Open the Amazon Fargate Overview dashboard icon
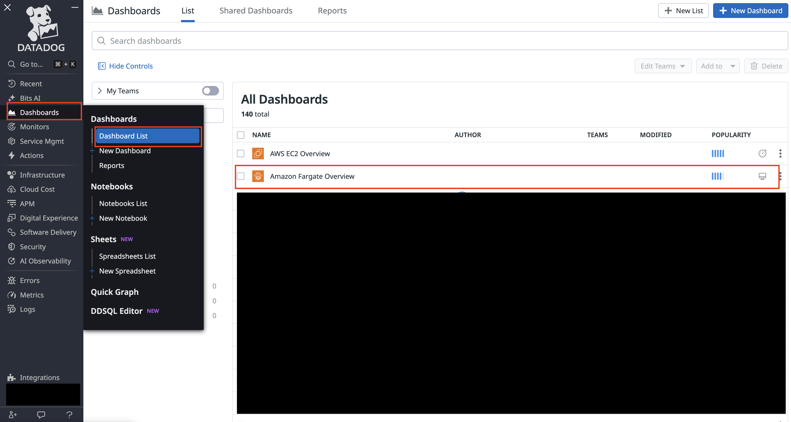 (x=258, y=176)
